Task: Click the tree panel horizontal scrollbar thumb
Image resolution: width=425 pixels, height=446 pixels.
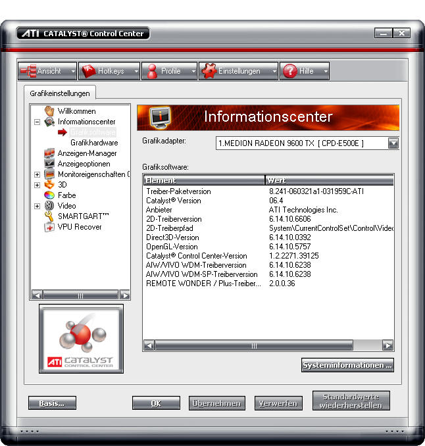Action: (80, 295)
